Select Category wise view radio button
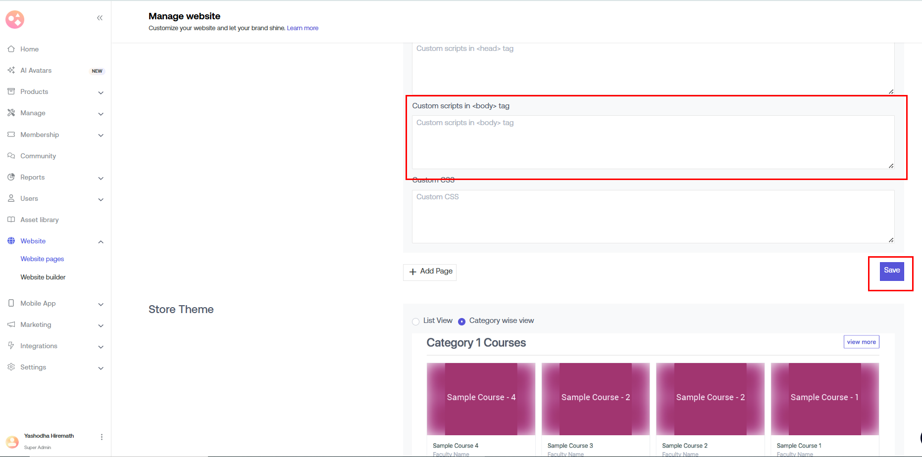Screen dimensions: 922x457 (x=461, y=321)
